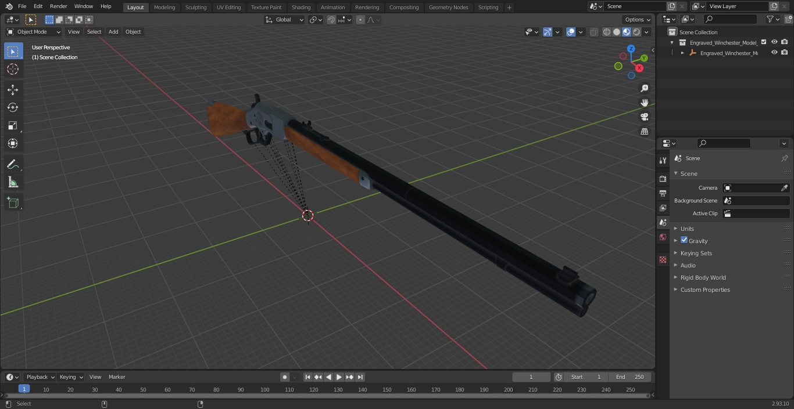Open the Add menu in viewport header
Image resolution: width=794 pixels, height=409 pixels.
[113, 32]
